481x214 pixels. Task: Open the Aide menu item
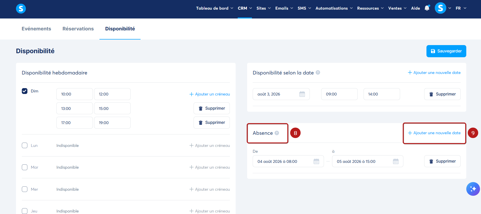pyautogui.click(x=416, y=8)
